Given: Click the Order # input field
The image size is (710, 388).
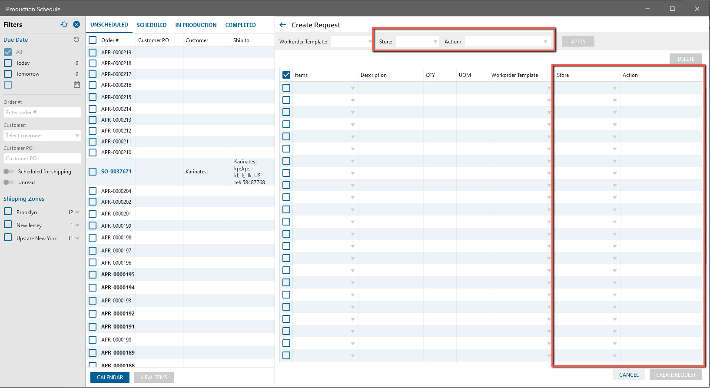Looking at the screenshot, I should 42,113.
